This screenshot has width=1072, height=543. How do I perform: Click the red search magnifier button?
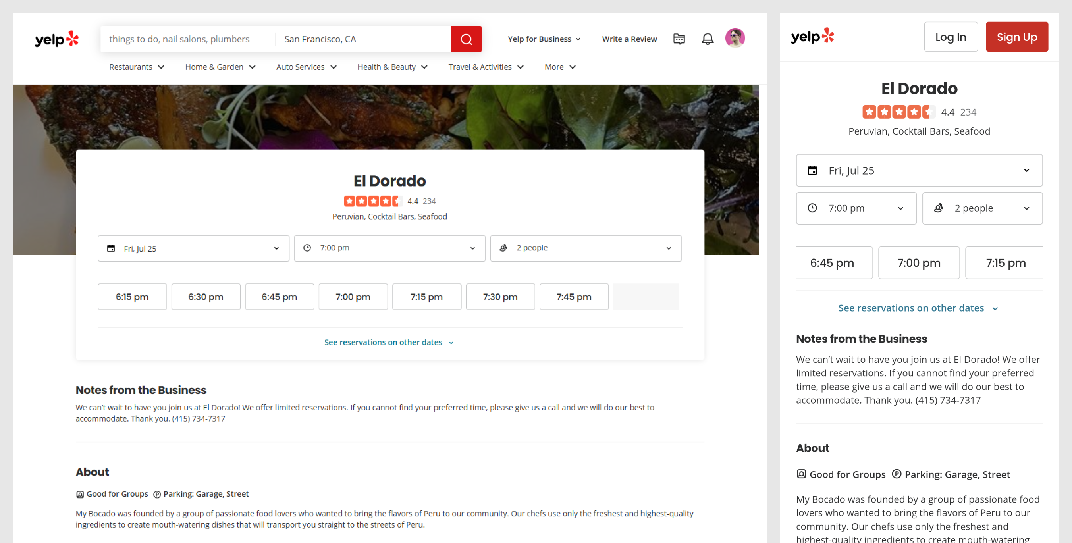tap(466, 39)
